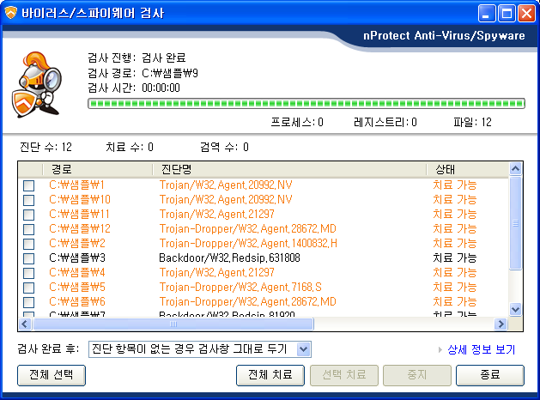
Task: Open the 검사 완료 후 dropdown
Action: (303, 349)
